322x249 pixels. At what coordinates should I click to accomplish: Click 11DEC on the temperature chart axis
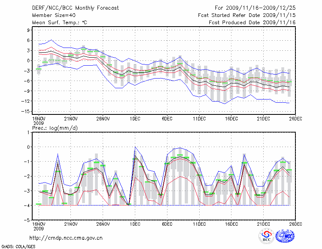pyautogui.click(x=199, y=118)
